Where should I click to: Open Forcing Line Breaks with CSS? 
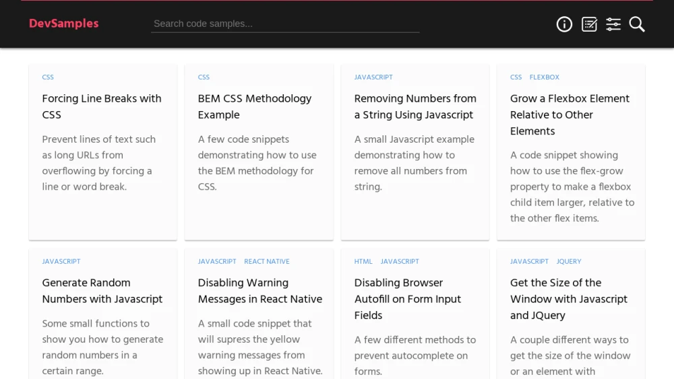pos(102,106)
